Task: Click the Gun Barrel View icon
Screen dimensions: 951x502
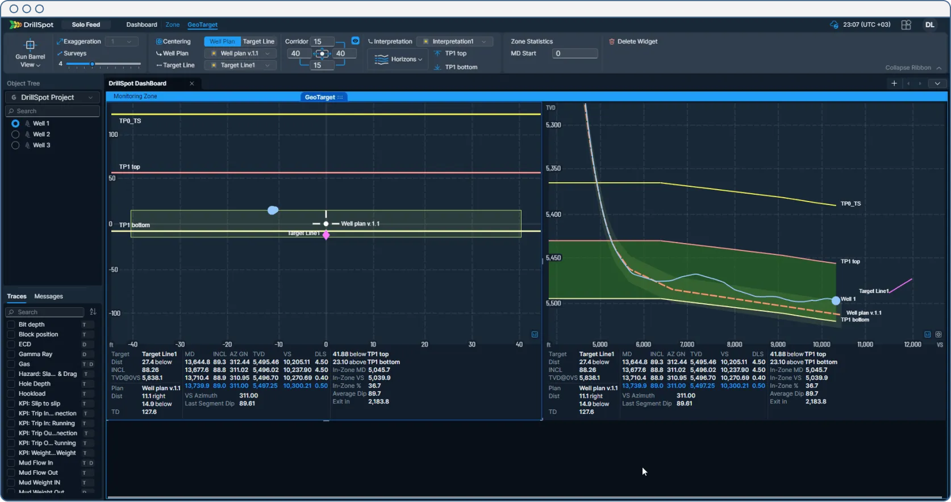Action: pyautogui.click(x=30, y=45)
